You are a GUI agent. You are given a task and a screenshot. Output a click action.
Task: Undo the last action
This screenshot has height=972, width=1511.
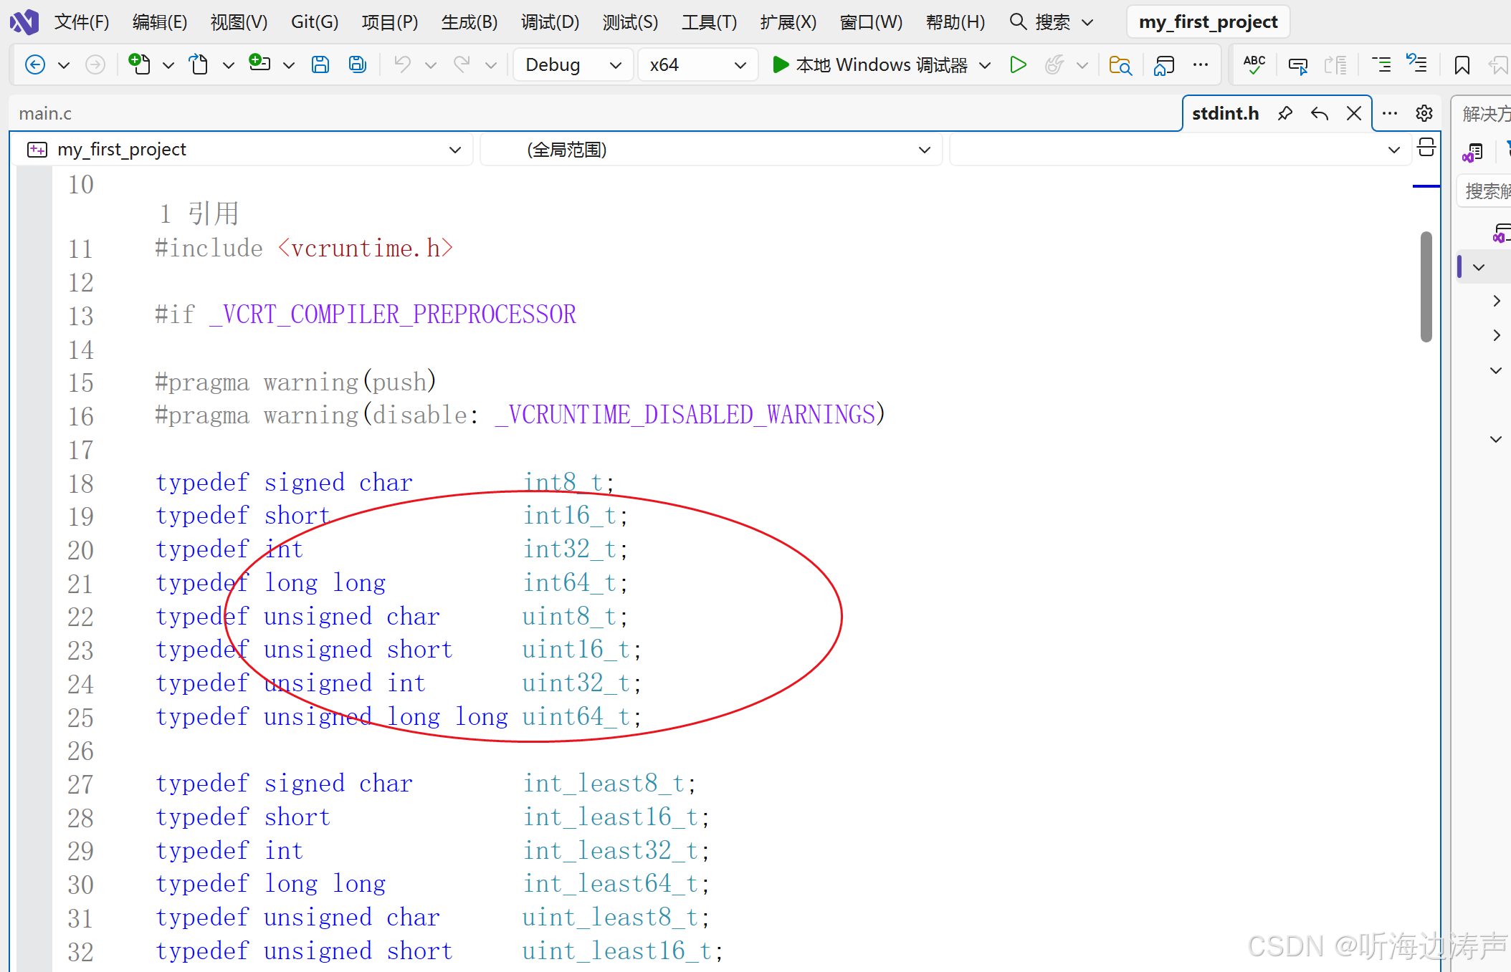[403, 65]
